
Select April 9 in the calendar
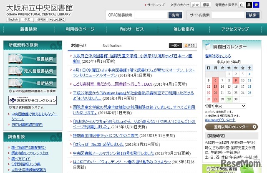point(236,80)
